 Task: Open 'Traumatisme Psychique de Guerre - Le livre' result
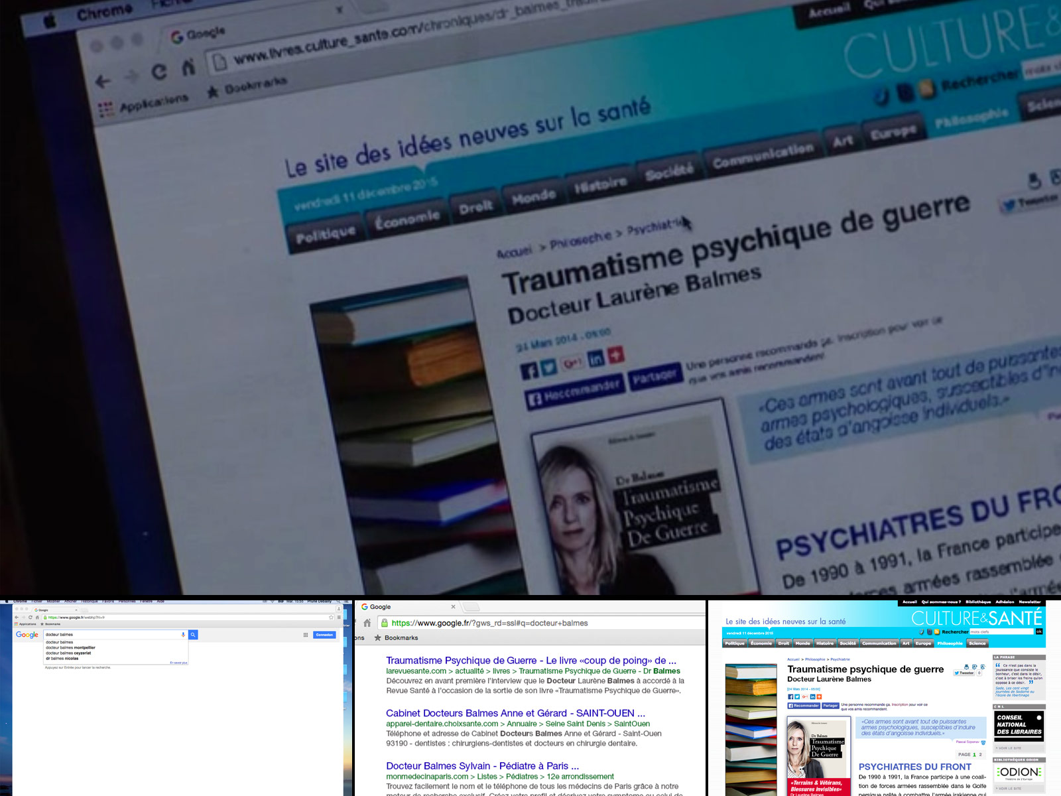(531, 661)
